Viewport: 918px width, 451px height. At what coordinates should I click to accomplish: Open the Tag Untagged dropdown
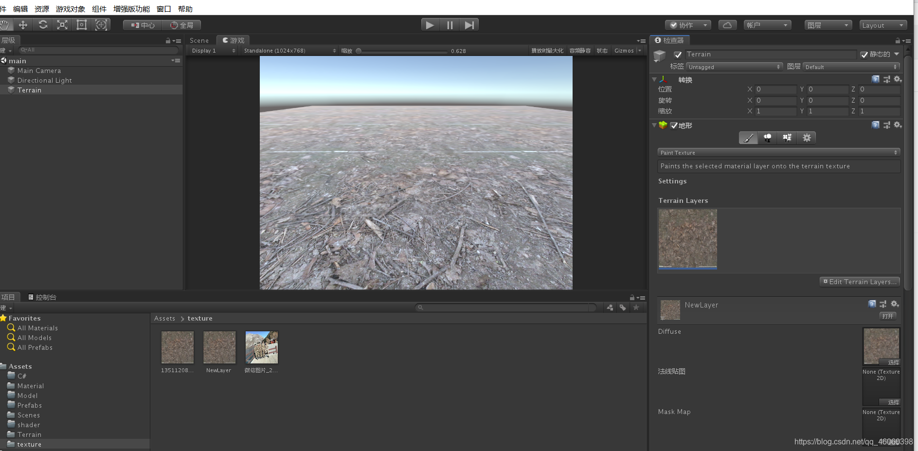coord(735,67)
